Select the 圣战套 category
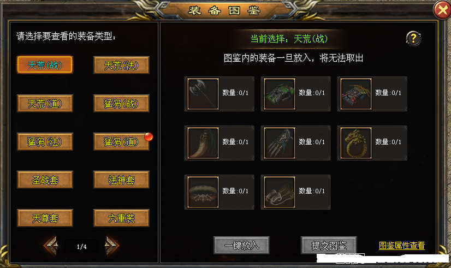Image resolution: width=451 pixels, height=268 pixels. click(x=45, y=180)
